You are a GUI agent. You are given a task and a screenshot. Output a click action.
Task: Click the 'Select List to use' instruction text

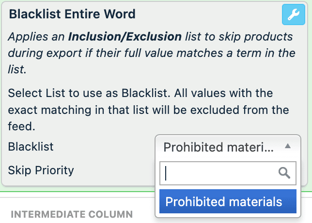pos(58,92)
